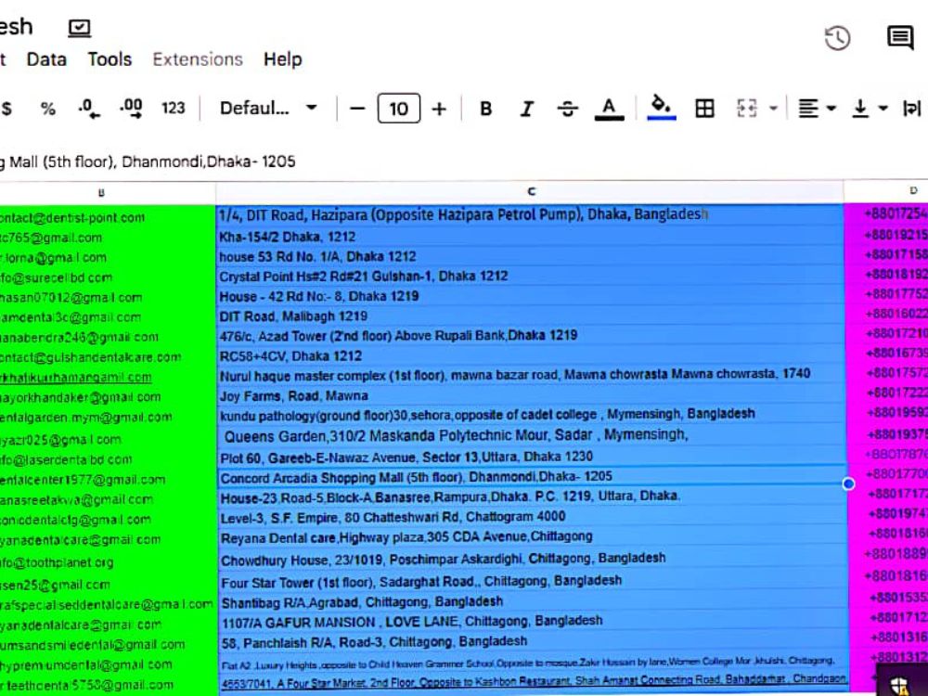928x696 pixels.
Task: Select cell '58, Panchlaish R/A, Road-3'
Action: pyautogui.click(x=533, y=642)
